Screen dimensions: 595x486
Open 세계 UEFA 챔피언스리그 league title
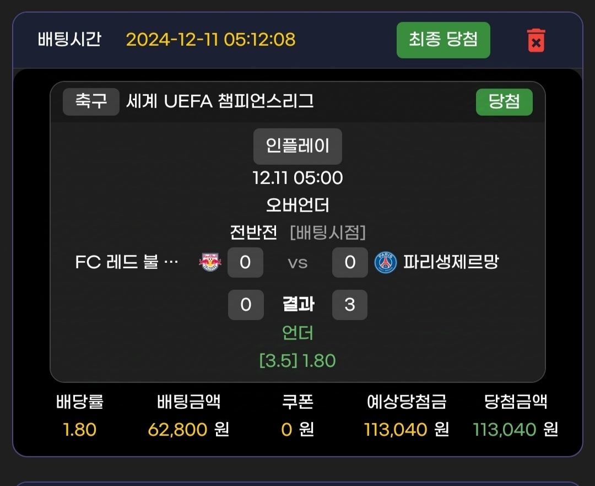coord(220,102)
